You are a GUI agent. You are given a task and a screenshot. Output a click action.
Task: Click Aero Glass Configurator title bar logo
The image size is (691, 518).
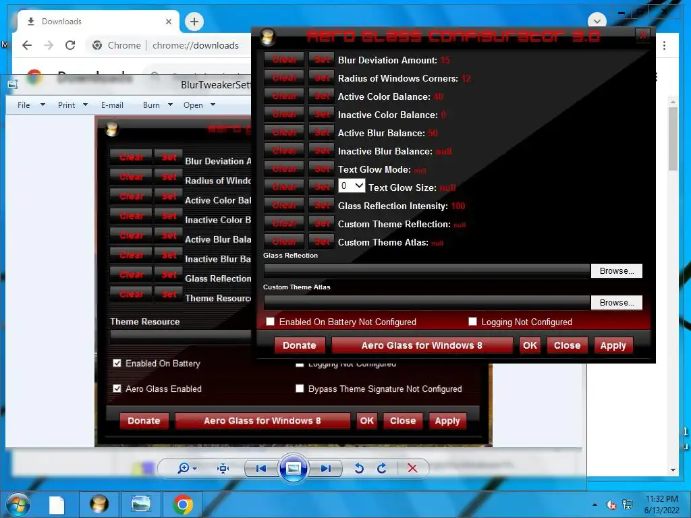(267, 36)
